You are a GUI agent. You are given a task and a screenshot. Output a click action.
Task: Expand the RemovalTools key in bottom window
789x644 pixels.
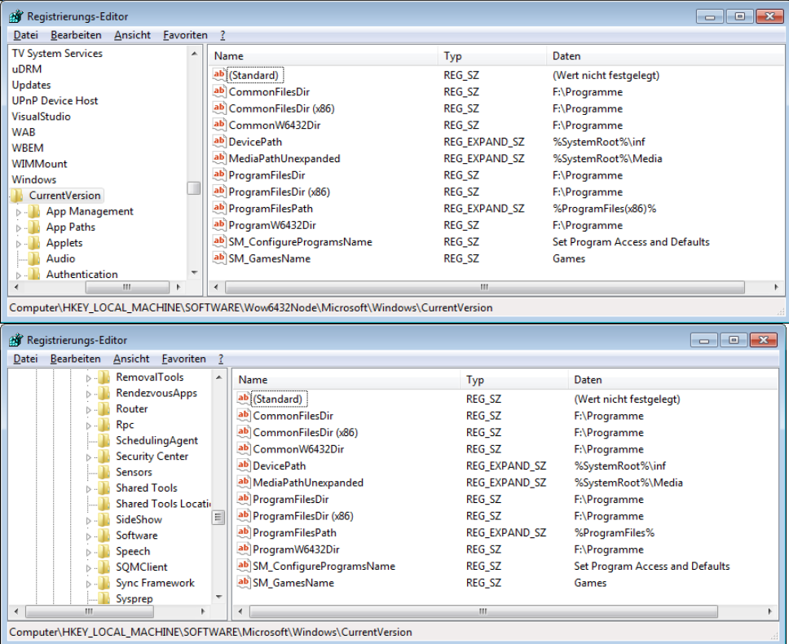coord(89,378)
